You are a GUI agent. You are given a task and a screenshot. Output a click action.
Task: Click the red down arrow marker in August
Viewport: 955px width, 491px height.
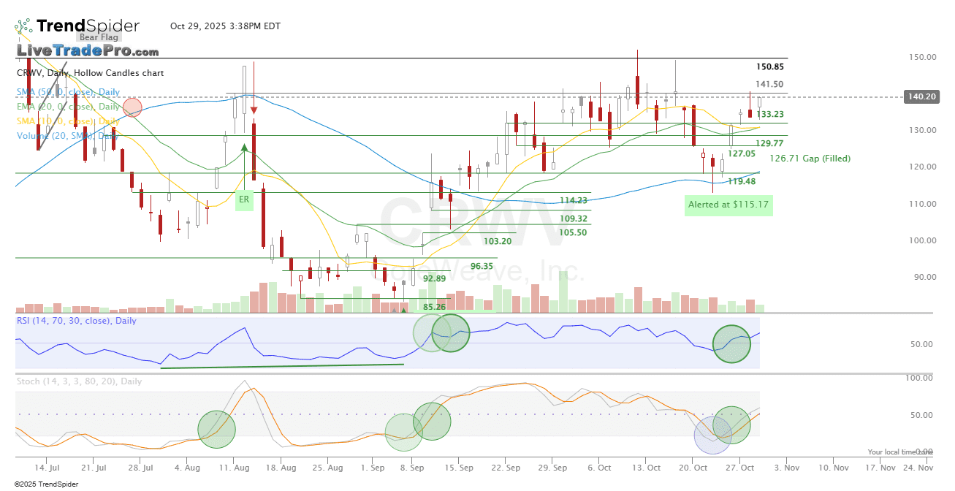[254, 111]
